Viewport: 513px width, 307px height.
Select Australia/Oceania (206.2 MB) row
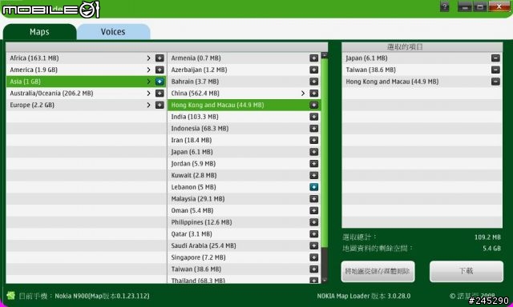click(86, 94)
